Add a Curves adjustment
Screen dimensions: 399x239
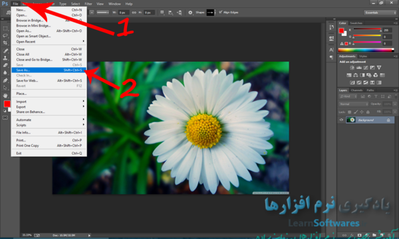(x=366, y=68)
